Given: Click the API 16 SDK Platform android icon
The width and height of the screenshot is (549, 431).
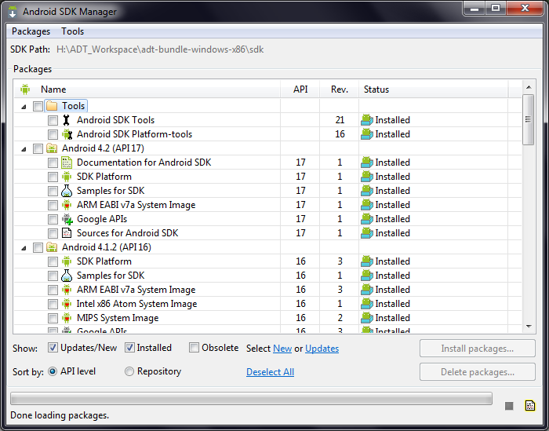Looking at the screenshot, I should 67,261.
